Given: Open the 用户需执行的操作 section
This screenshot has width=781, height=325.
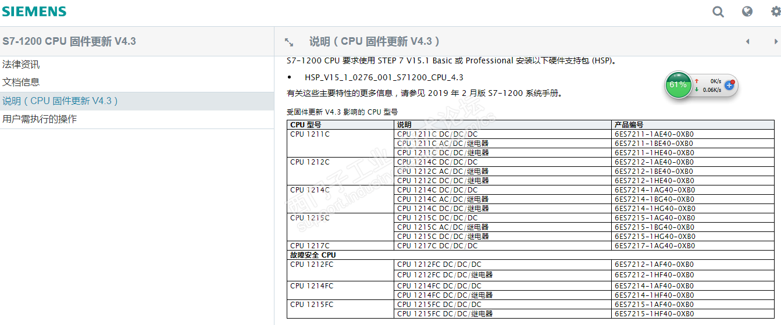Looking at the screenshot, I should tap(40, 119).
